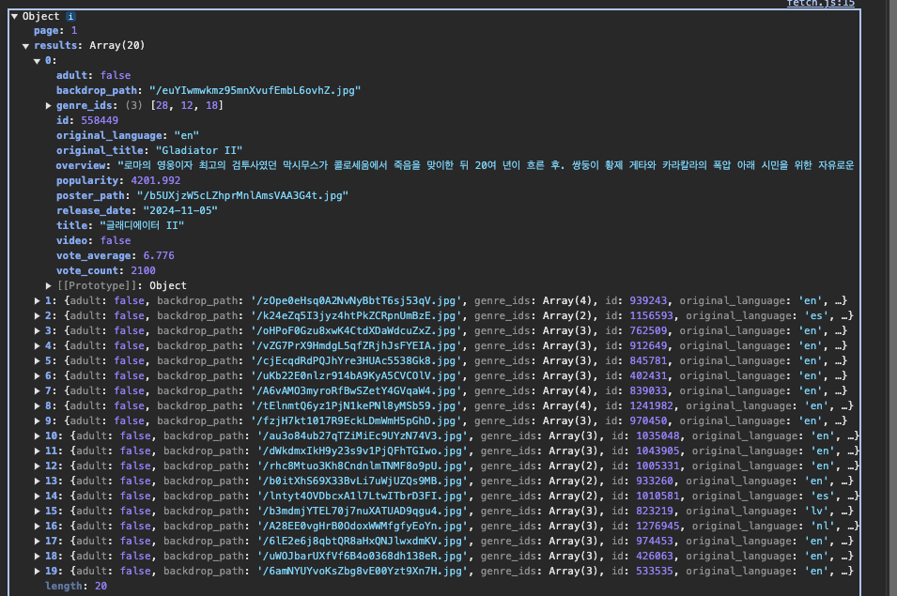
Task: Expand array item 9 with id 970450
Action: point(38,420)
